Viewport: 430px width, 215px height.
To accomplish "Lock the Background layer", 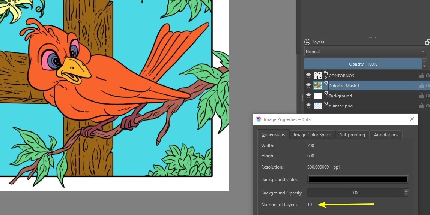I will point(421,96).
